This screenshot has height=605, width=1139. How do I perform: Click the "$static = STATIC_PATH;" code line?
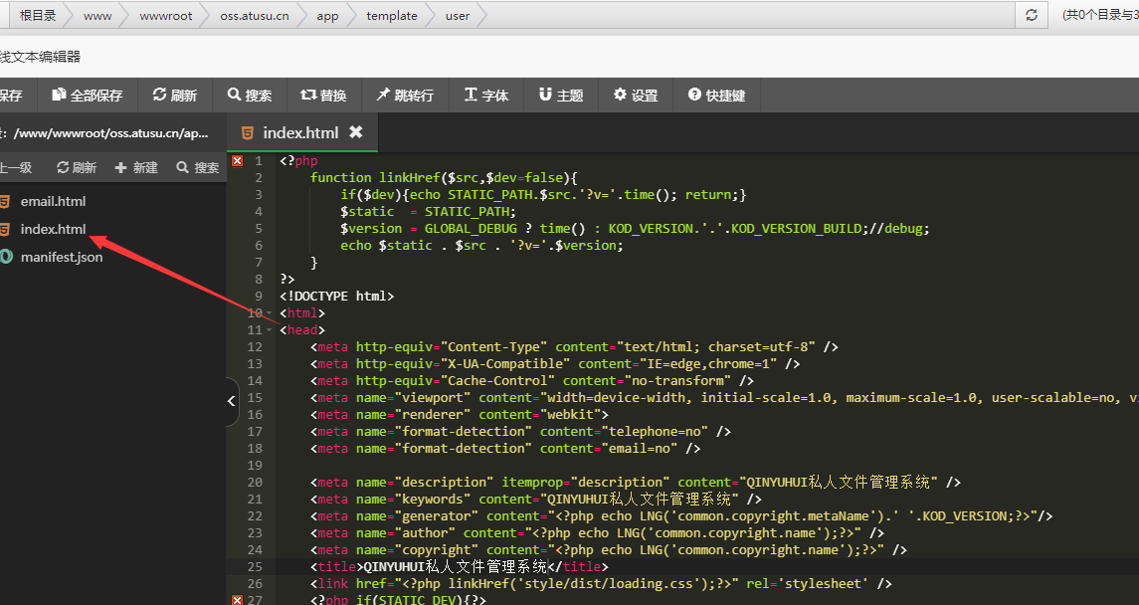tap(429, 211)
